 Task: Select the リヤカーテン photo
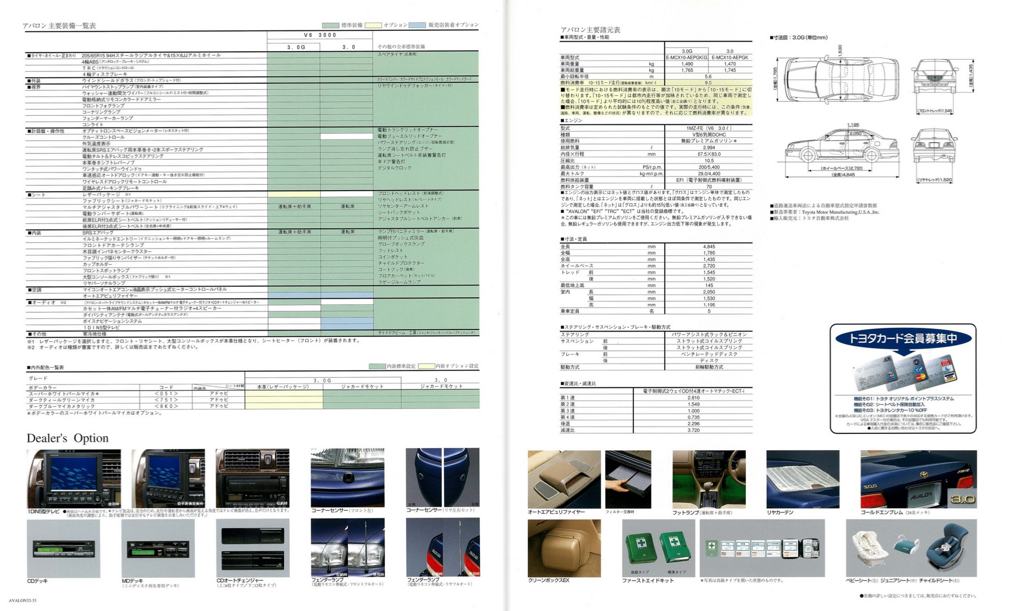[x=802, y=479]
